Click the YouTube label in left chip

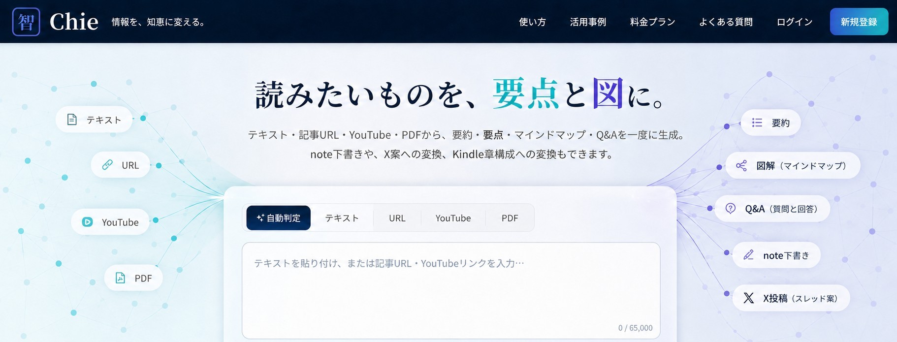point(120,222)
